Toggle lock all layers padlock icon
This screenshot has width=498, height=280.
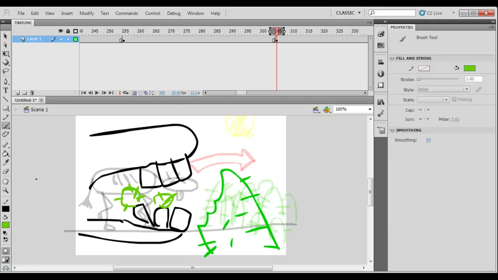click(68, 31)
